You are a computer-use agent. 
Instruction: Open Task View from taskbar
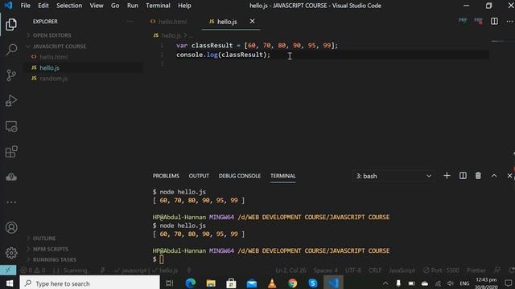pyautogui.click(x=170, y=283)
